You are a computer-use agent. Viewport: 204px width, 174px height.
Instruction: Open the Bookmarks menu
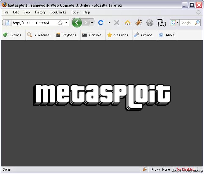[x=58, y=12]
